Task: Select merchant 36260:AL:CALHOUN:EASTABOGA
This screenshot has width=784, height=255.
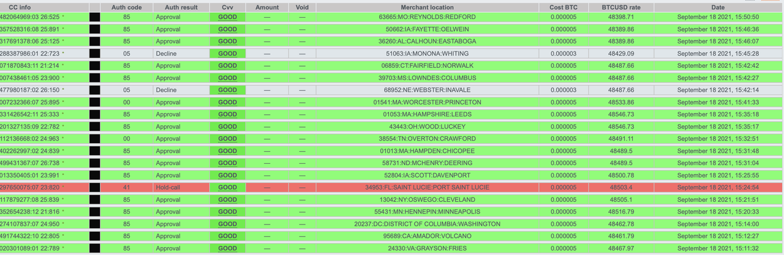Action: click(427, 42)
